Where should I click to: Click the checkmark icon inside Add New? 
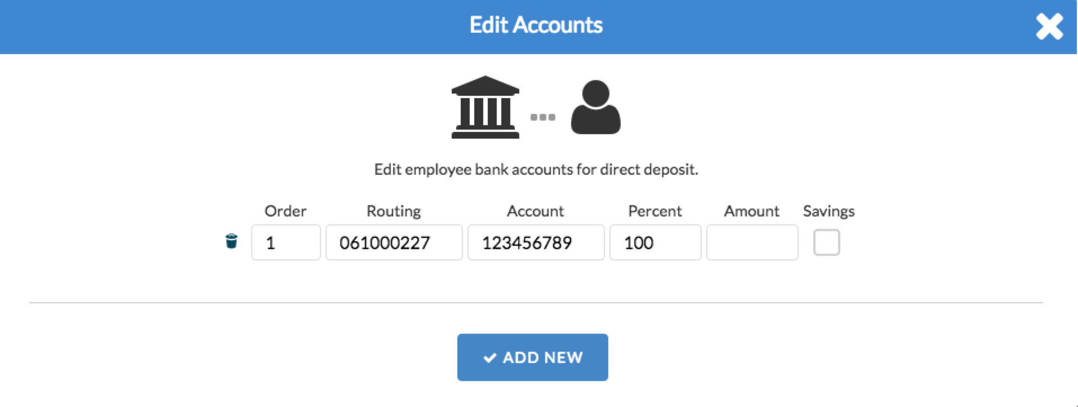[x=490, y=357]
